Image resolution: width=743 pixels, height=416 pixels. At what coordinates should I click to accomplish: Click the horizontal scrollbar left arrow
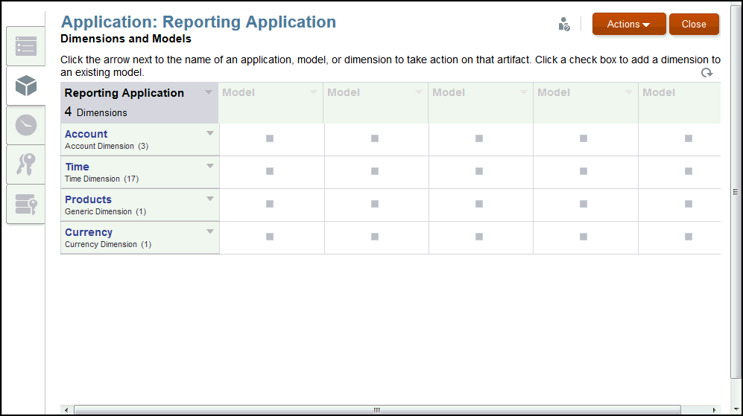coord(66,410)
